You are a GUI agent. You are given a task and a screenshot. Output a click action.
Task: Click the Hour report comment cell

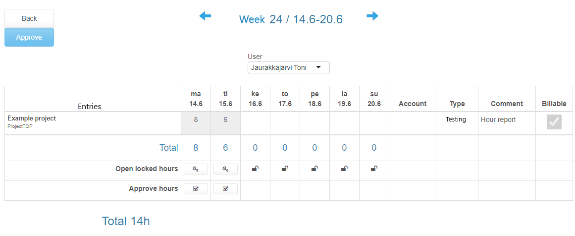pyautogui.click(x=507, y=123)
